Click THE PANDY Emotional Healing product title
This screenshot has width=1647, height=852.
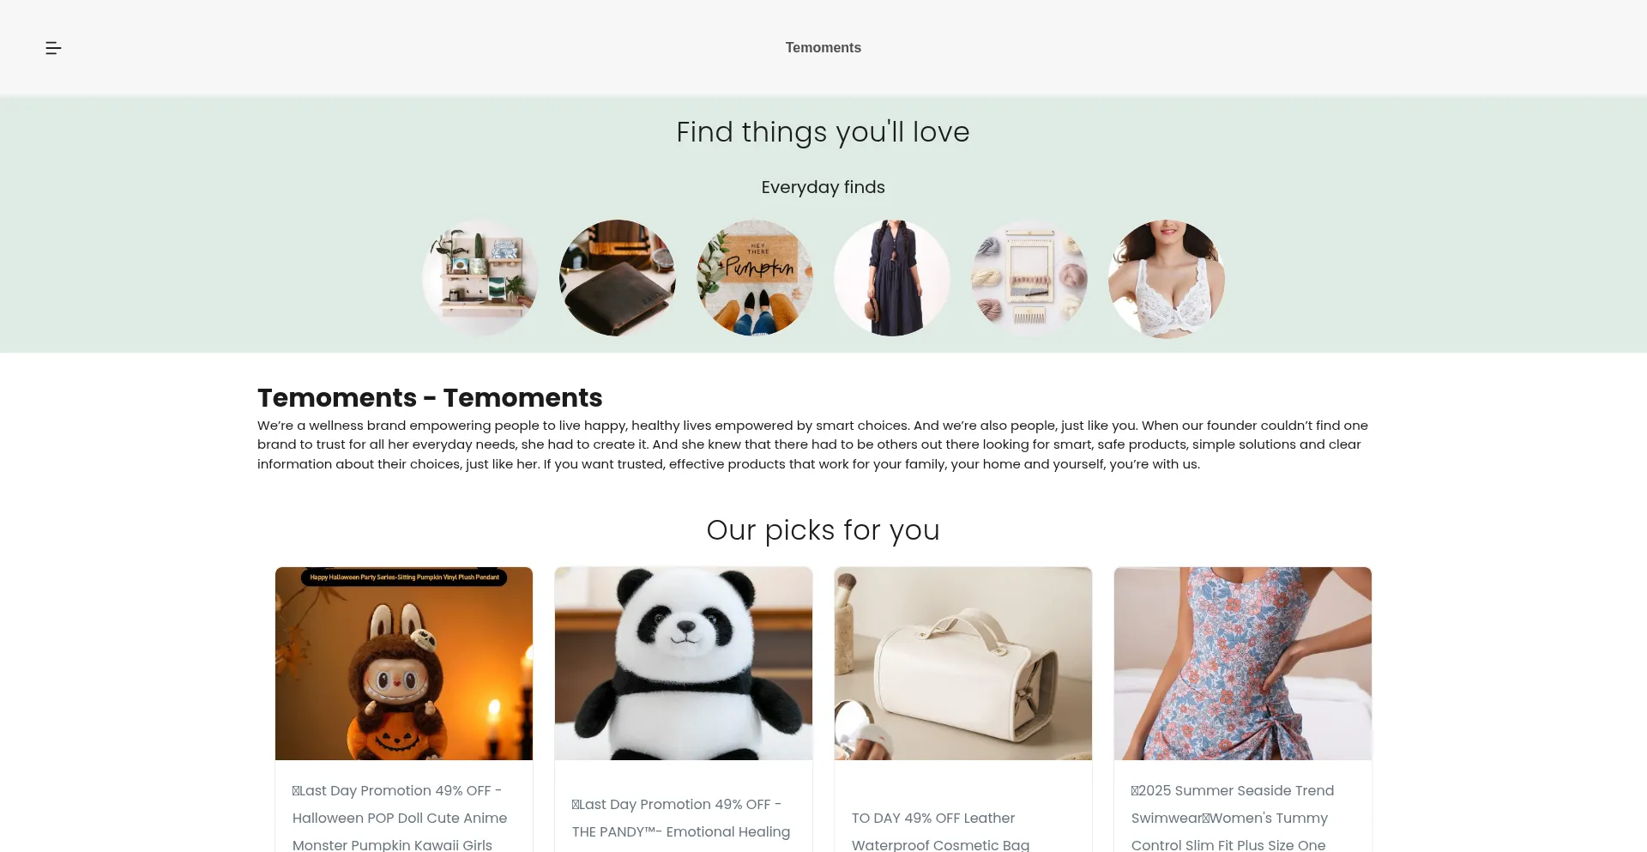coord(681,819)
